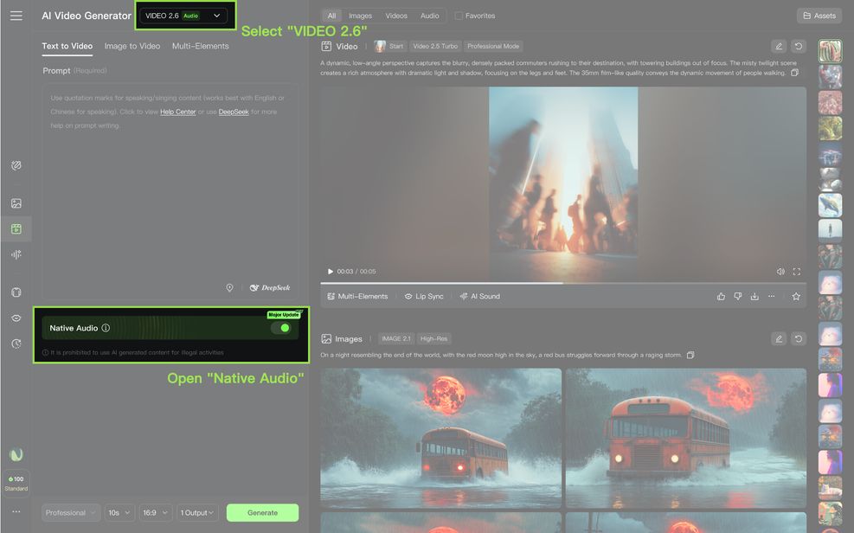The image size is (854, 533).
Task: Click the green Generate button
Action: [262, 513]
